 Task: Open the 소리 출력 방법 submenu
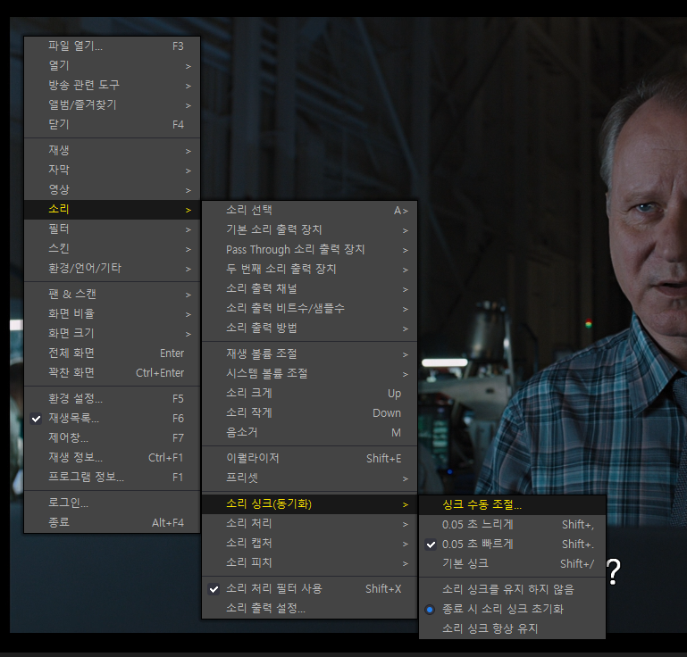tap(309, 328)
